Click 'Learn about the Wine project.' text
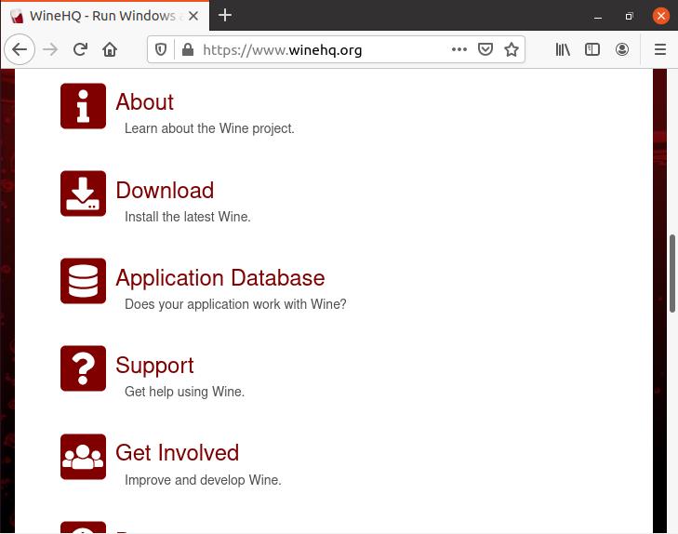 209,128
